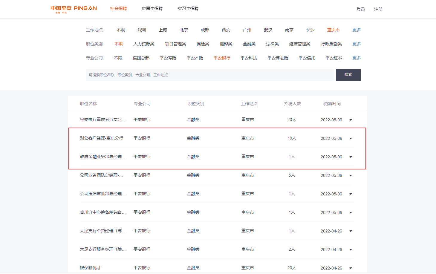
Task: Select 西安 location filter
Action: coord(226,30)
